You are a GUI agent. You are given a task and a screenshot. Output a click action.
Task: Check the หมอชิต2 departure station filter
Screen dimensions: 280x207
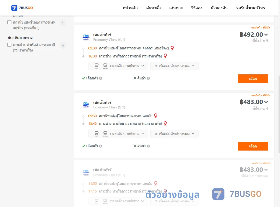(x=9, y=22)
